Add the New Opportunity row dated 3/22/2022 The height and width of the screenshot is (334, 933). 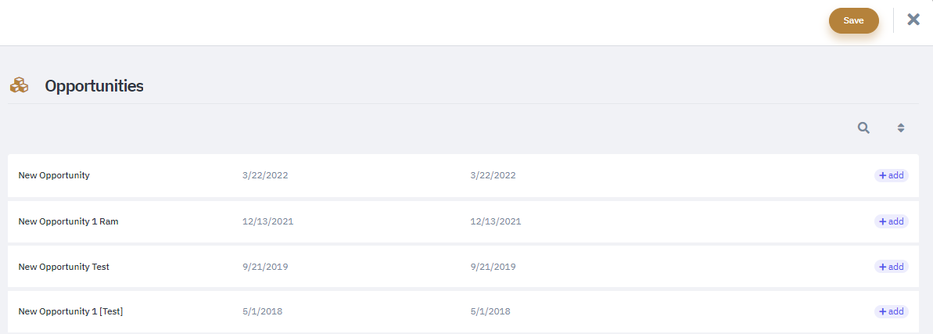[x=892, y=176]
